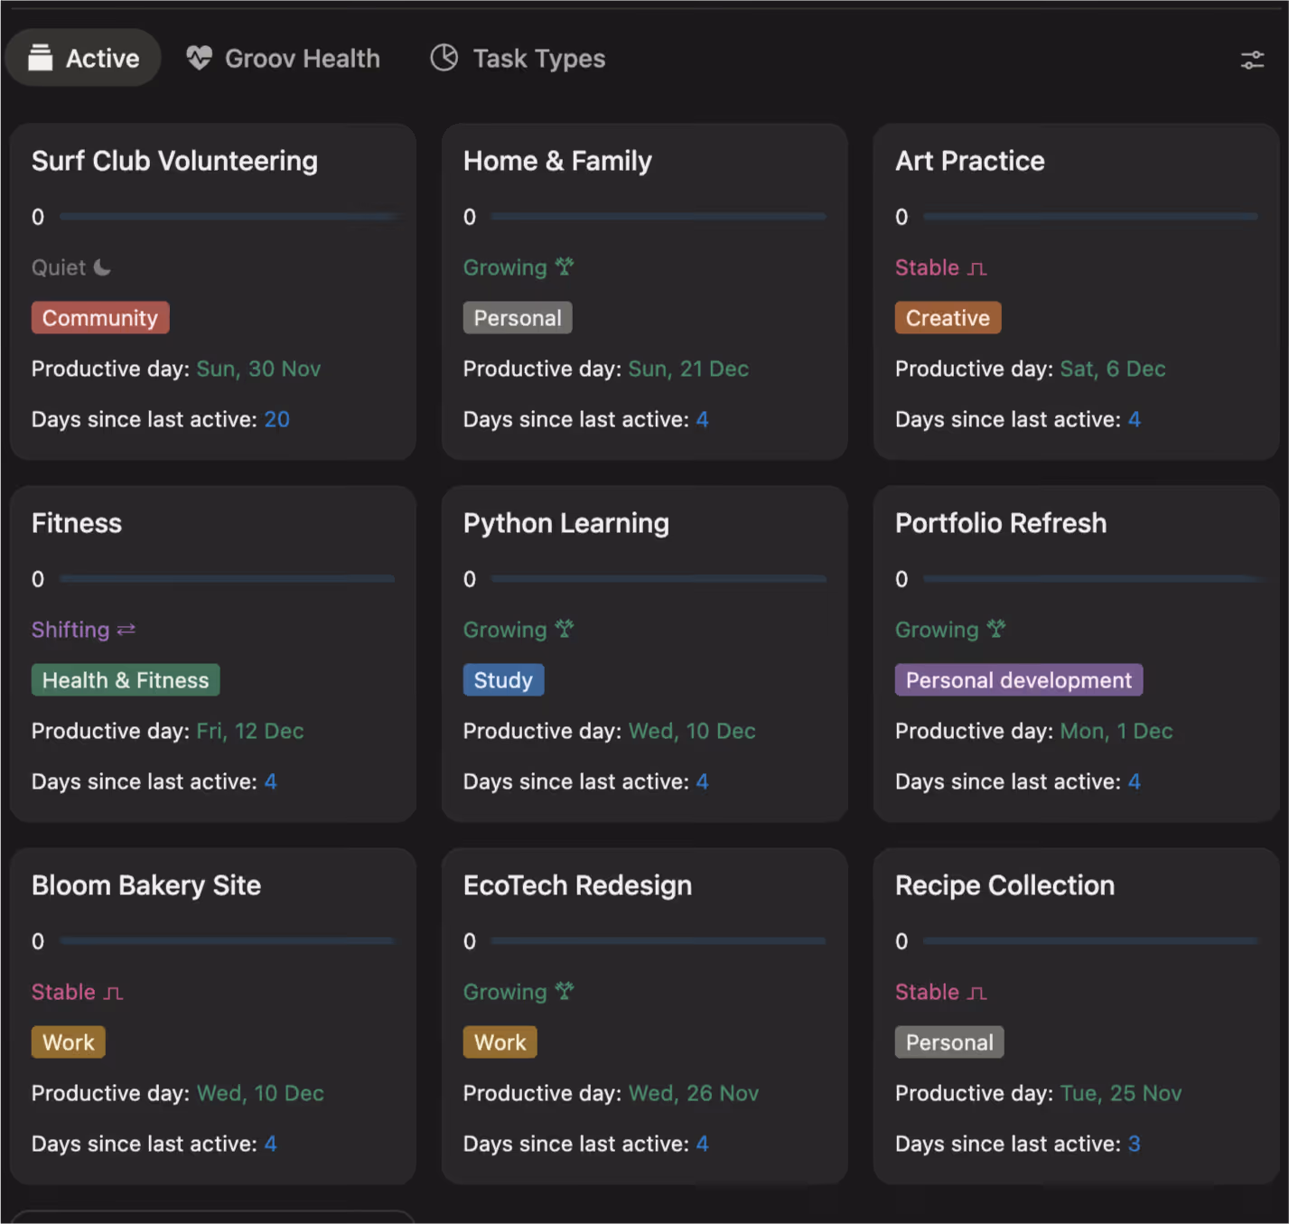The image size is (1289, 1224).
Task: Click the Recipe Collection progress bar
Action: pos(1091,941)
